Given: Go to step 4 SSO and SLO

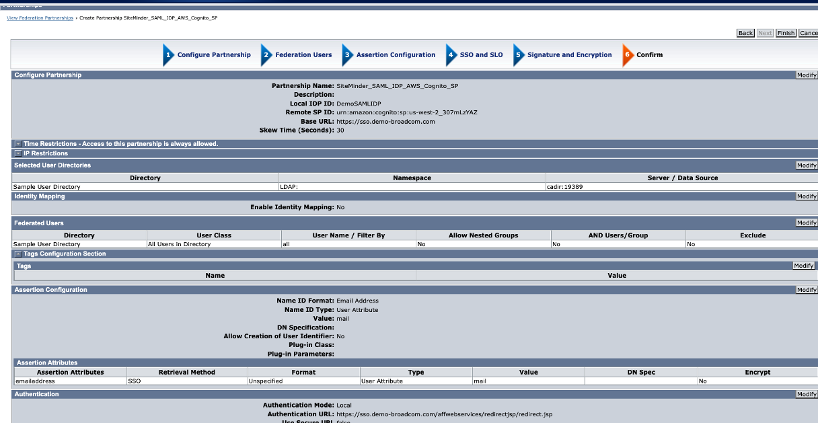Looking at the screenshot, I should pyautogui.click(x=474, y=55).
